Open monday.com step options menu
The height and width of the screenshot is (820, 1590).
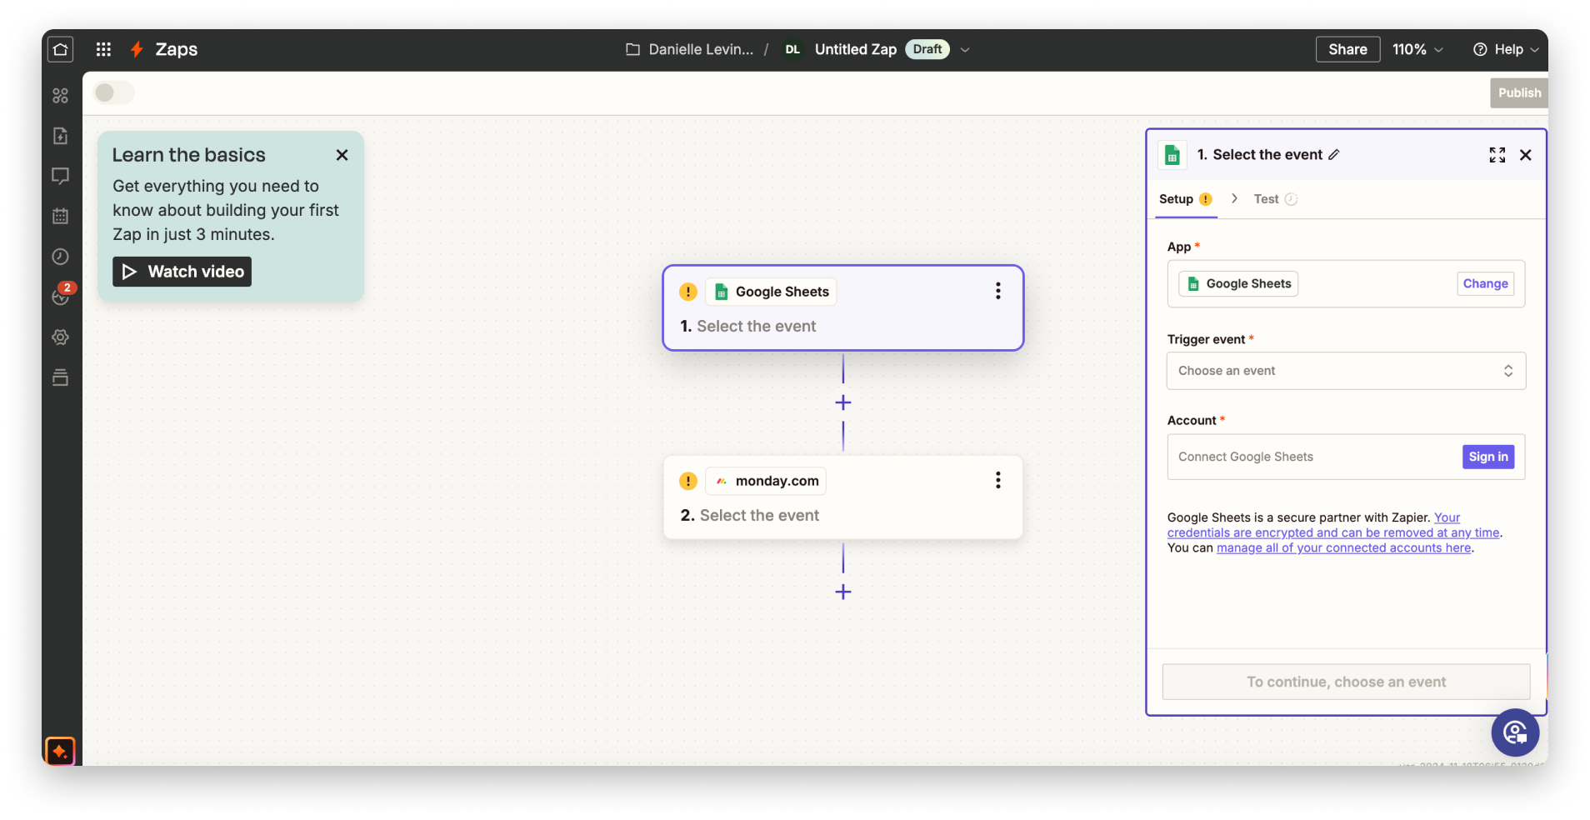pyautogui.click(x=997, y=480)
